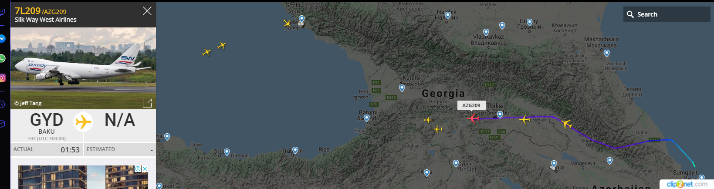Click the GYD Baku departure airport code
The image size is (714, 189).
47,120
